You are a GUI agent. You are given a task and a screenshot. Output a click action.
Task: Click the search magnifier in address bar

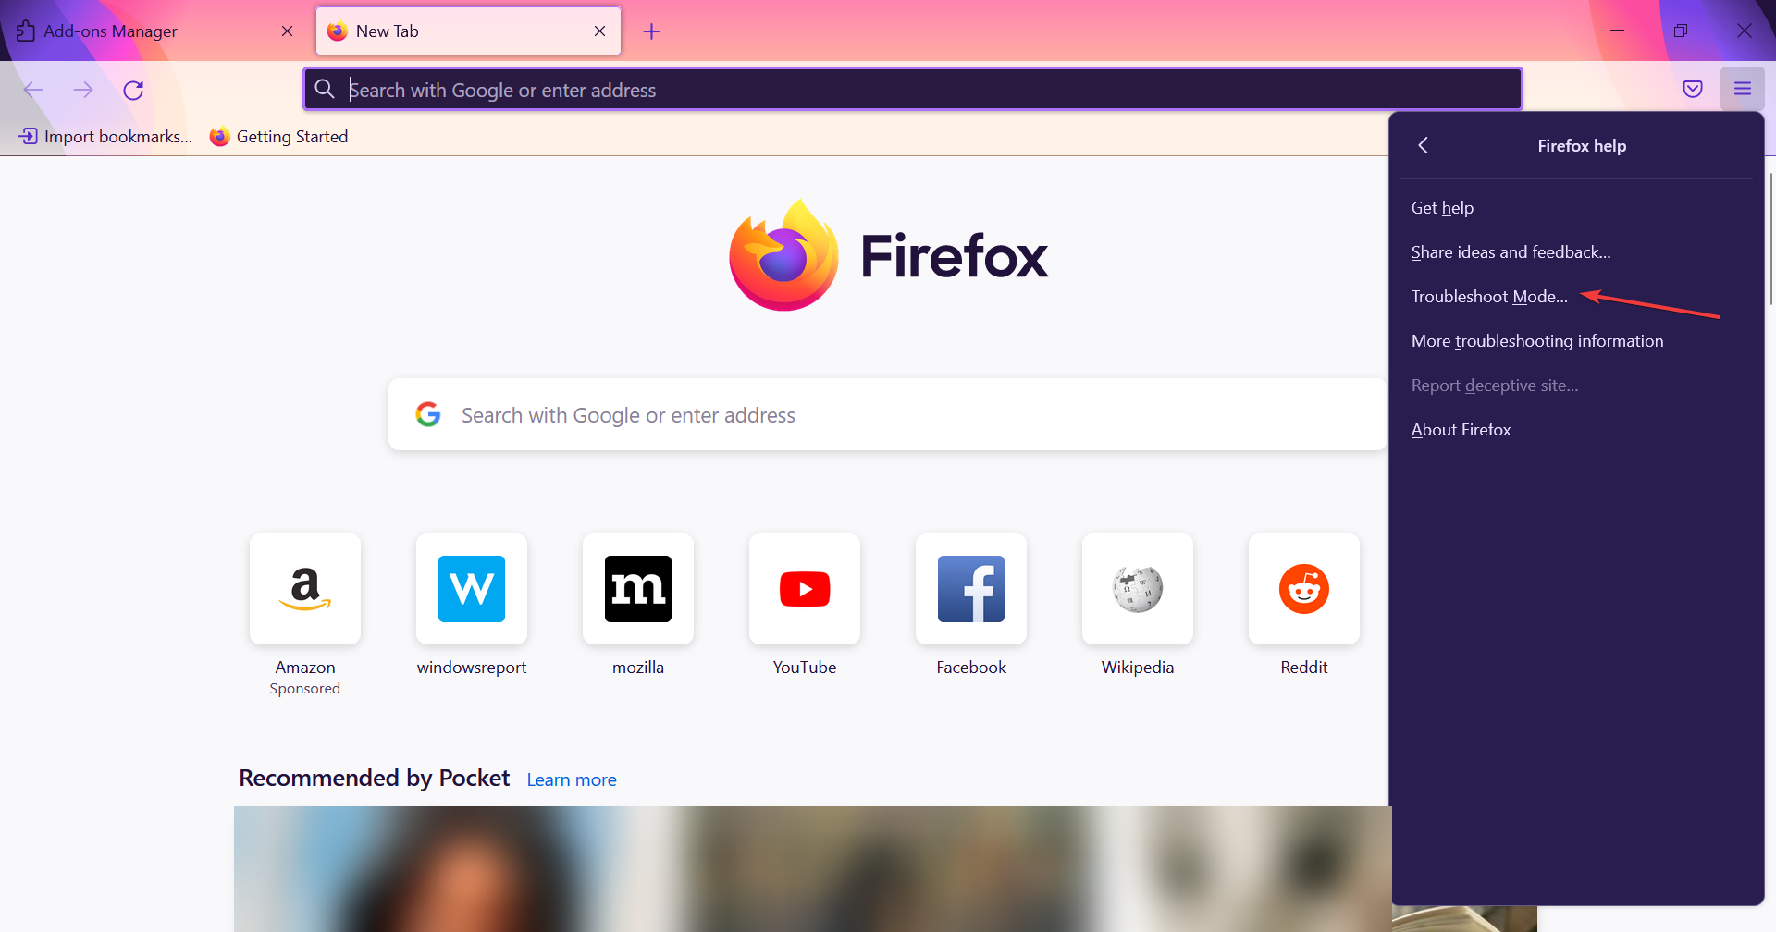coord(325,89)
